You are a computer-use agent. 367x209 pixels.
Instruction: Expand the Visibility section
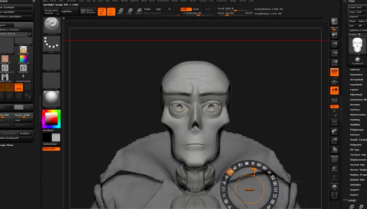tap(355, 125)
